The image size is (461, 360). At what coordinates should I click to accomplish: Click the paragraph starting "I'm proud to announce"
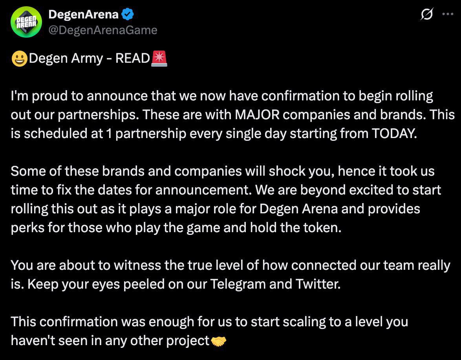coord(233,115)
